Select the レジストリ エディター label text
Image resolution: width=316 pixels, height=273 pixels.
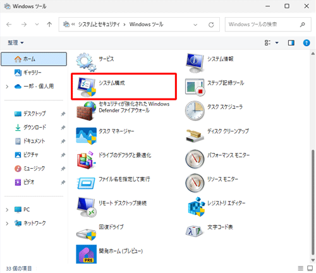point(226,203)
